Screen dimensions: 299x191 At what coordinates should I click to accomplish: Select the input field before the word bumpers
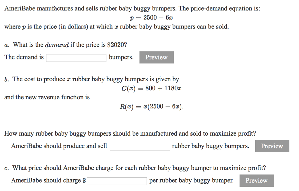click(x=76, y=58)
